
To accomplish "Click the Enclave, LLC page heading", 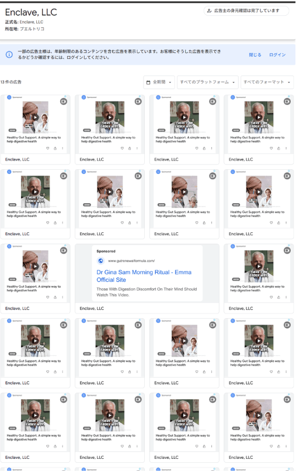I will click(31, 12).
